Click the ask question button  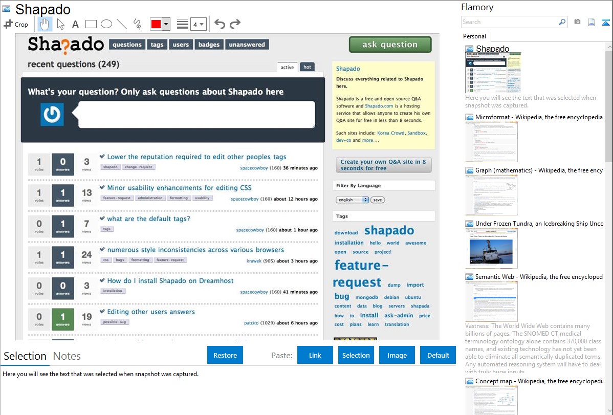point(390,45)
